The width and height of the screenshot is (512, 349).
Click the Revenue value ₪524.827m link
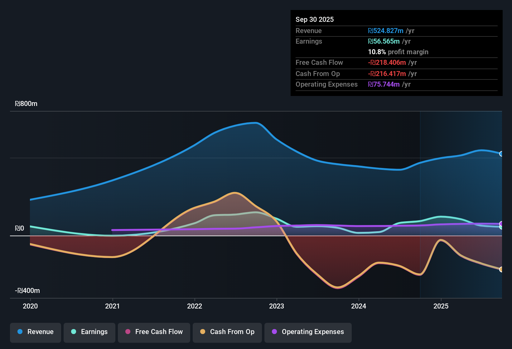click(386, 31)
